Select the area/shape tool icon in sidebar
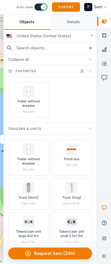111x264 pixels. (104, 35)
